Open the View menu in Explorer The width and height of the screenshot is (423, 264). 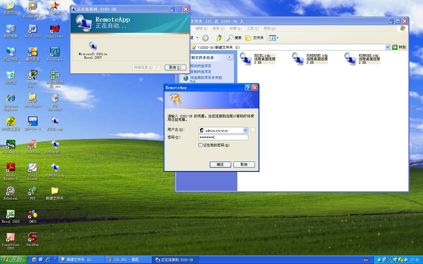218,28
